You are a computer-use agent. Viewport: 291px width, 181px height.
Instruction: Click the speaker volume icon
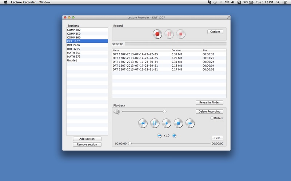coord(116,112)
